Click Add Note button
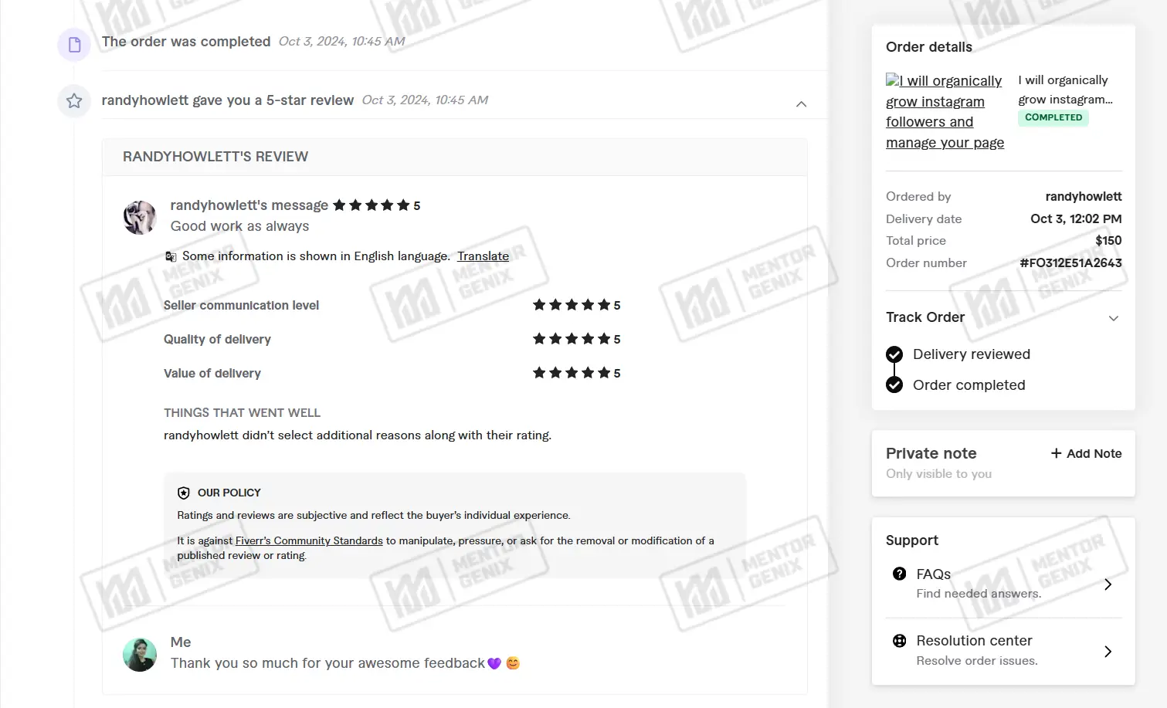 tap(1086, 454)
